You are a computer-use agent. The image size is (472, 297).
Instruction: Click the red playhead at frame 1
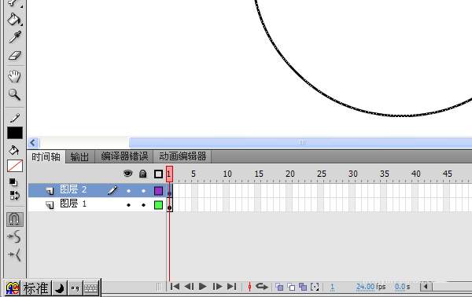pos(169,174)
